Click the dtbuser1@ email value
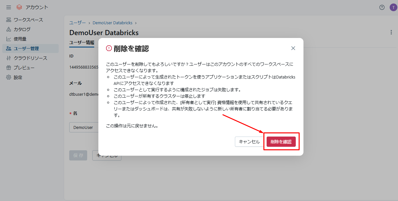The width and height of the screenshot is (398, 201). coord(84,94)
